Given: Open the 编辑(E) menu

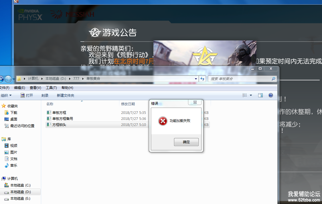Looking at the screenshot, I should pos(19,88).
